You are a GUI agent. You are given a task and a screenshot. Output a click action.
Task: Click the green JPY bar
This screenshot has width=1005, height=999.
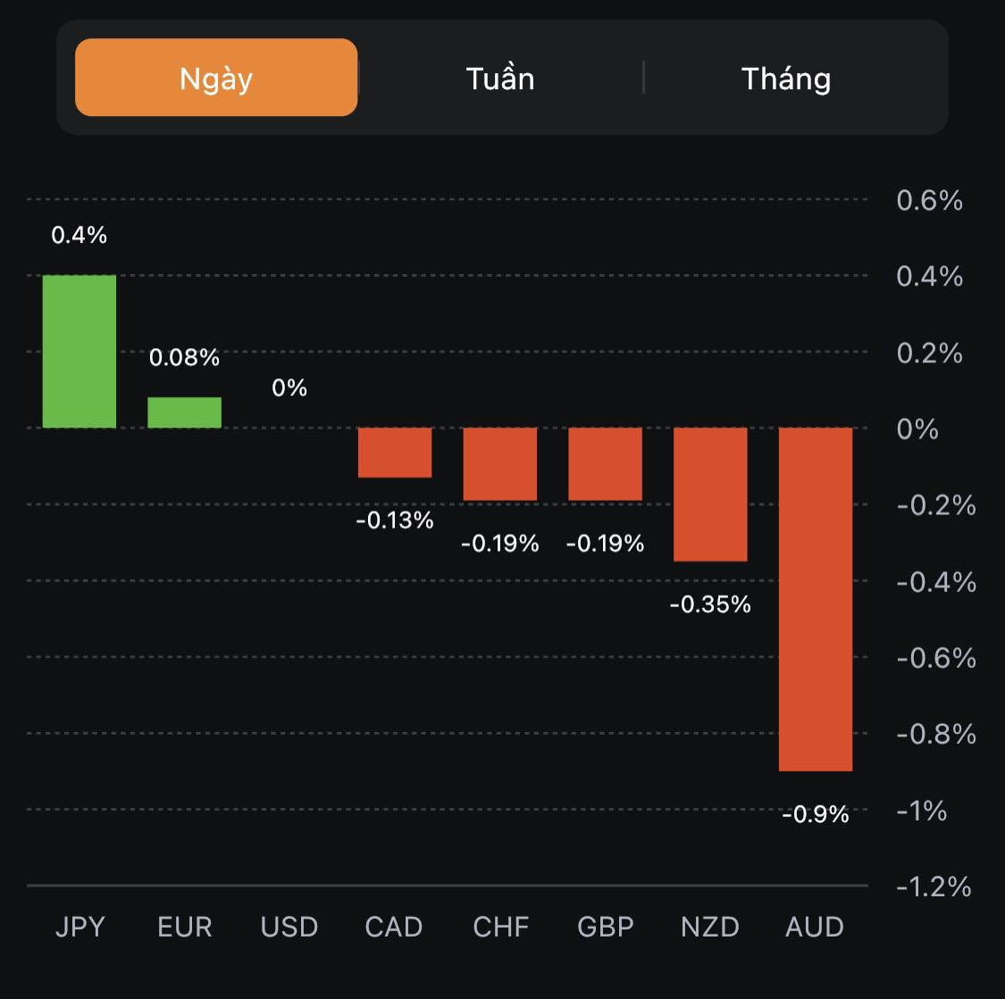point(80,351)
